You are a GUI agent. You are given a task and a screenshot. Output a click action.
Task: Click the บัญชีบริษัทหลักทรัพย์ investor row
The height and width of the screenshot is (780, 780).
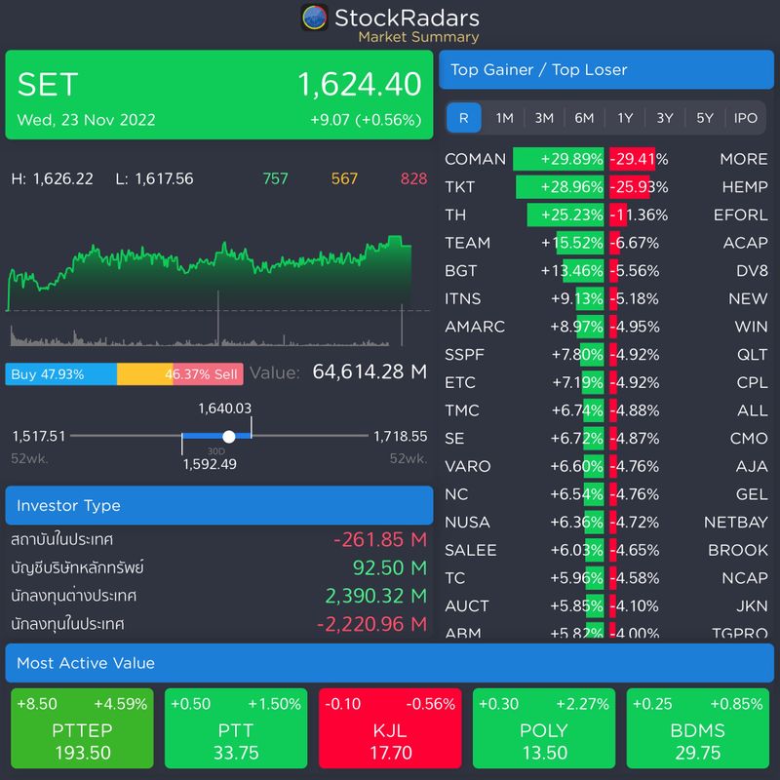218,567
